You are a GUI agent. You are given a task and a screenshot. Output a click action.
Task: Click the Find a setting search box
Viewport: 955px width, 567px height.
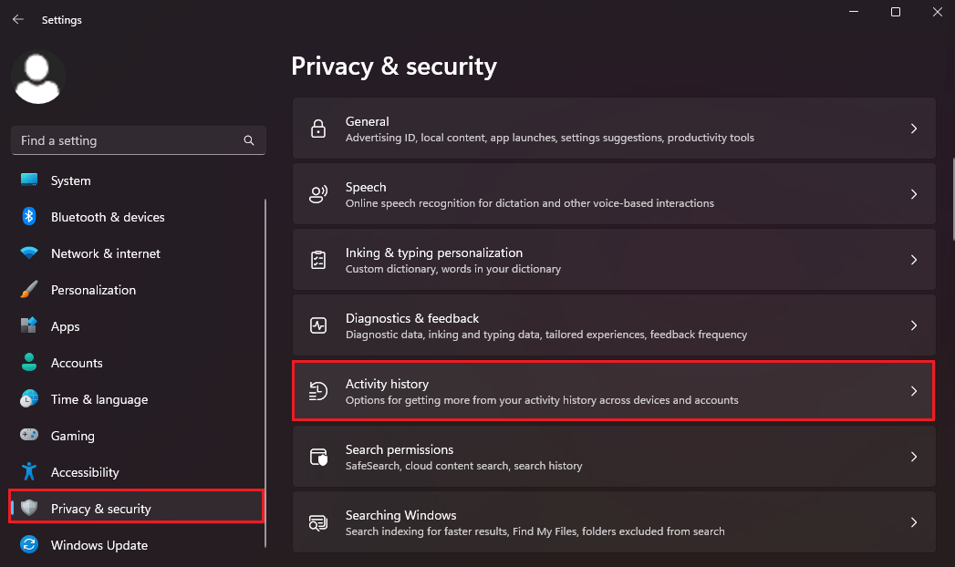[139, 140]
